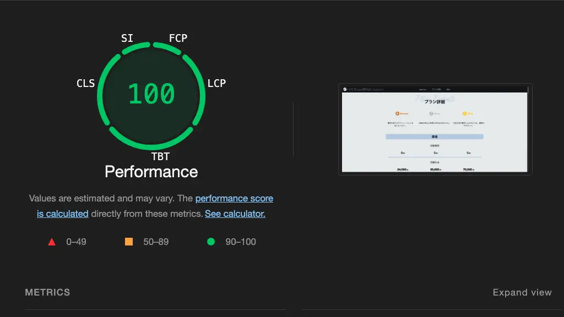Click the '50–89' legend range text
The image size is (564, 317).
click(156, 242)
